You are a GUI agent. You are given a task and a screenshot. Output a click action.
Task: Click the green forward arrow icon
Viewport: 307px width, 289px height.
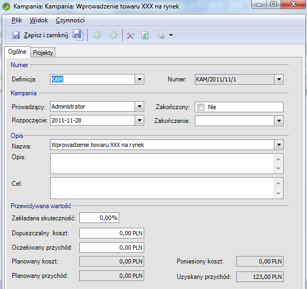click(x=113, y=35)
